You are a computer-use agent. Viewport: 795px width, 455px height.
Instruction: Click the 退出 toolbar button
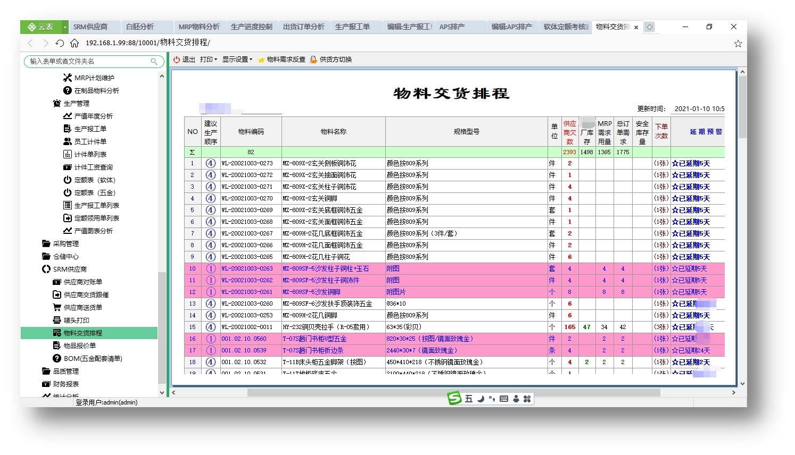(184, 60)
